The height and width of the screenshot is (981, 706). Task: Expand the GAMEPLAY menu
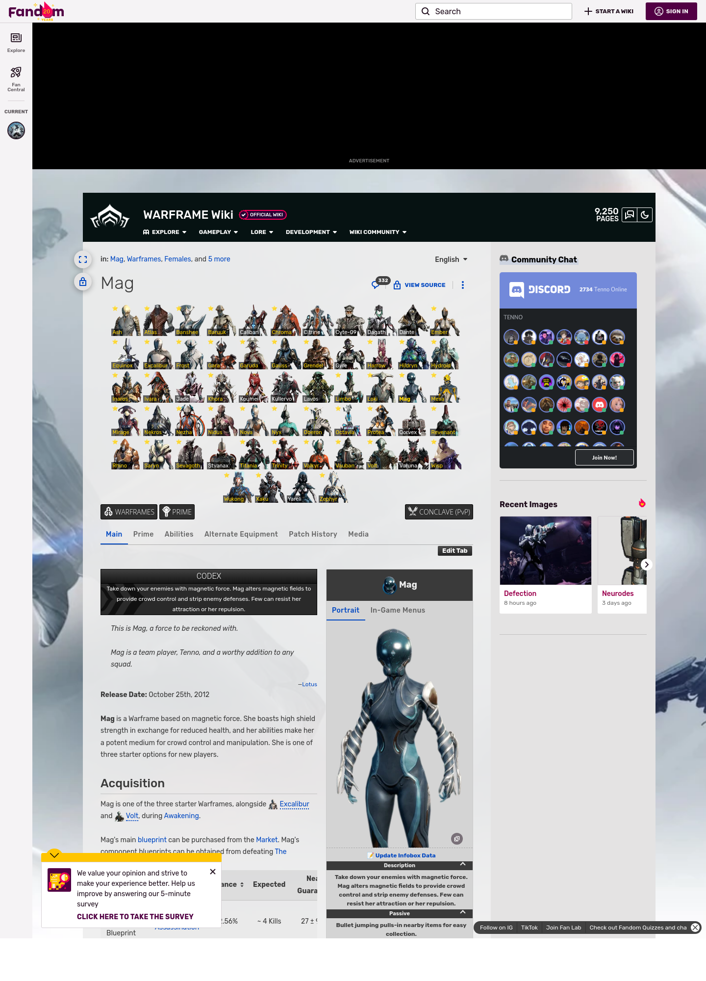(x=219, y=232)
